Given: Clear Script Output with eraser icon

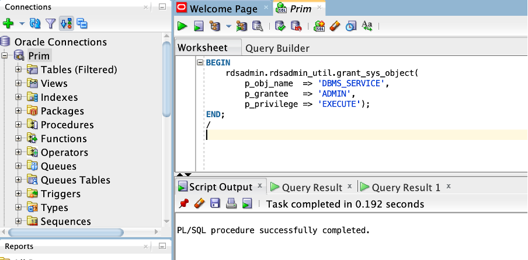Looking at the screenshot, I should pyautogui.click(x=199, y=203).
